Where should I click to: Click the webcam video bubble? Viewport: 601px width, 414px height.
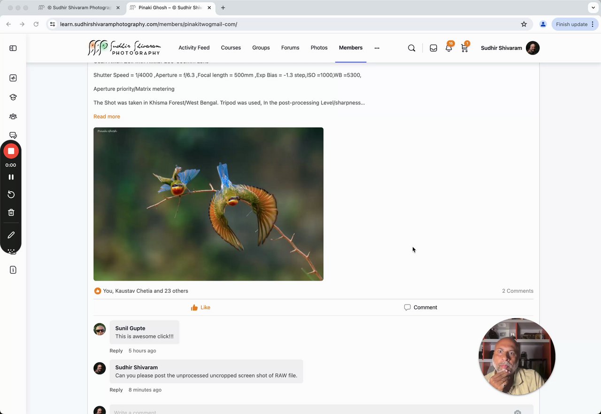pyautogui.click(x=517, y=357)
